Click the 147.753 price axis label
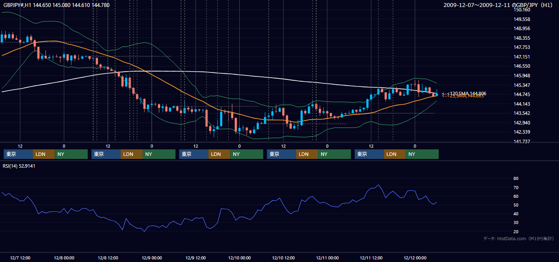Image resolution: width=559 pixels, height=262 pixels. (x=522, y=47)
